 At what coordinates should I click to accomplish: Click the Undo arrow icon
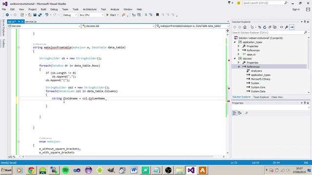(47, 15)
